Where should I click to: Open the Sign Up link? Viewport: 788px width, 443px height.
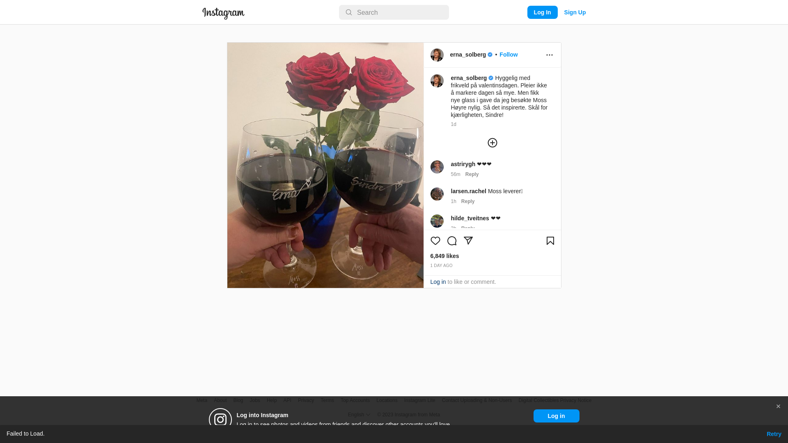(x=575, y=12)
